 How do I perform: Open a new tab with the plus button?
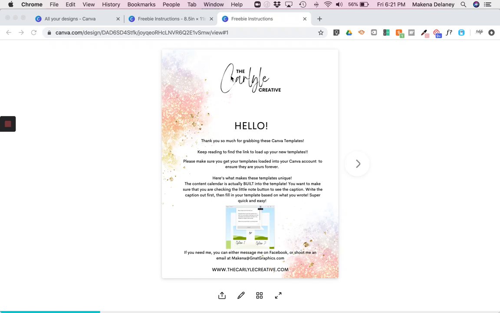point(319,19)
